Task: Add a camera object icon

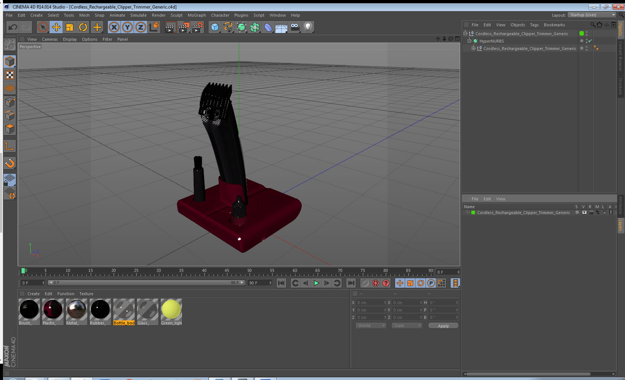Action: point(295,27)
